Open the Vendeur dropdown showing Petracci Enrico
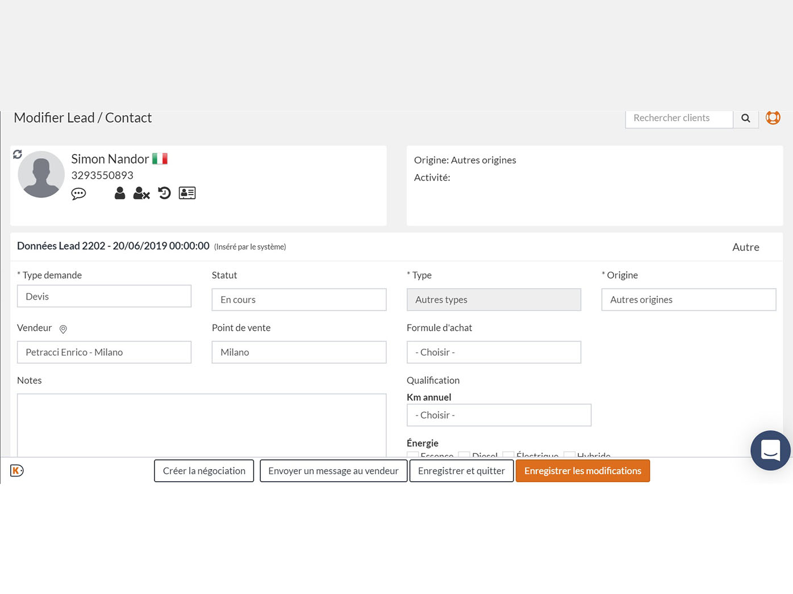The width and height of the screenshot is (793, 594). [x=104, y=352]
